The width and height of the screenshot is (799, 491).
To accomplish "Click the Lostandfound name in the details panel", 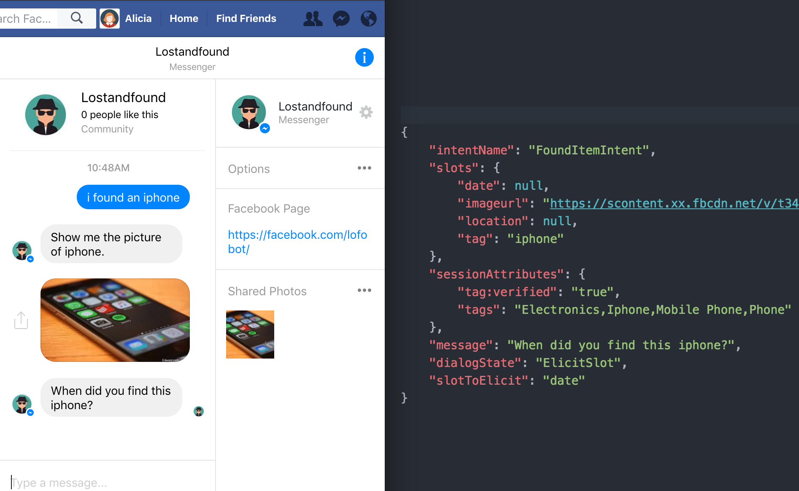I will [x=316, y=106].
